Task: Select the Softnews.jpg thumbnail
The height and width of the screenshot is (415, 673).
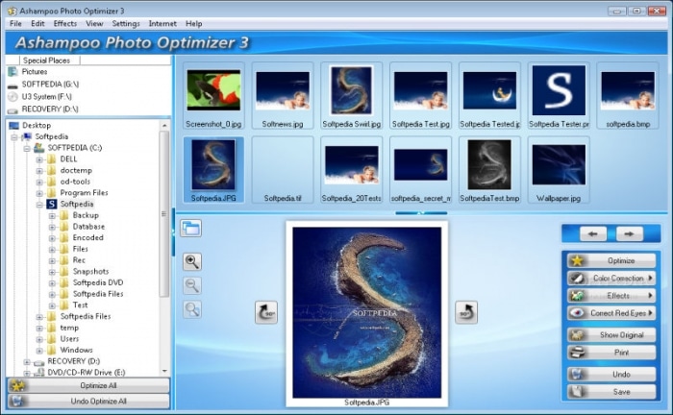Action: [283, 96]
